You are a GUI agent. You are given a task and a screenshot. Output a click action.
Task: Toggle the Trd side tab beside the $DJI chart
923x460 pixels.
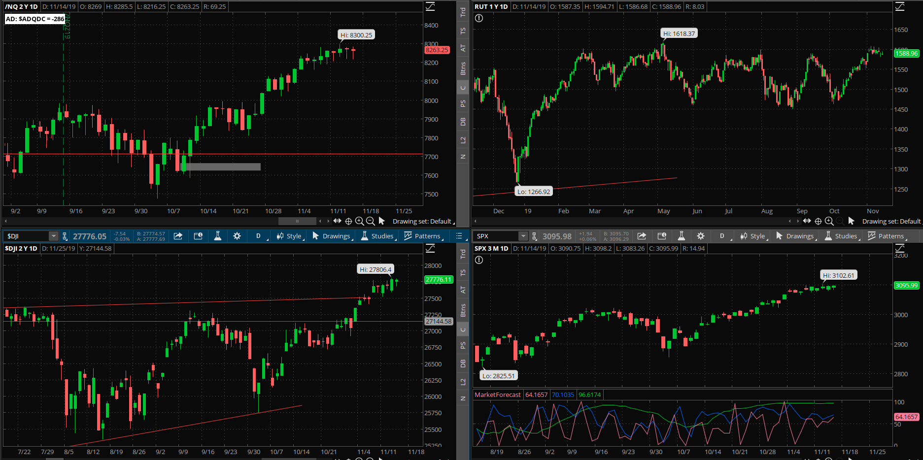point(463,254)
